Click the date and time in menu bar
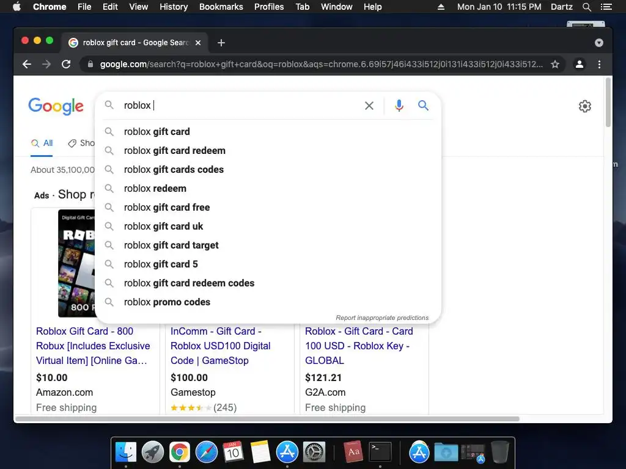Screen dimensions: 626x469 pos(499,7)
